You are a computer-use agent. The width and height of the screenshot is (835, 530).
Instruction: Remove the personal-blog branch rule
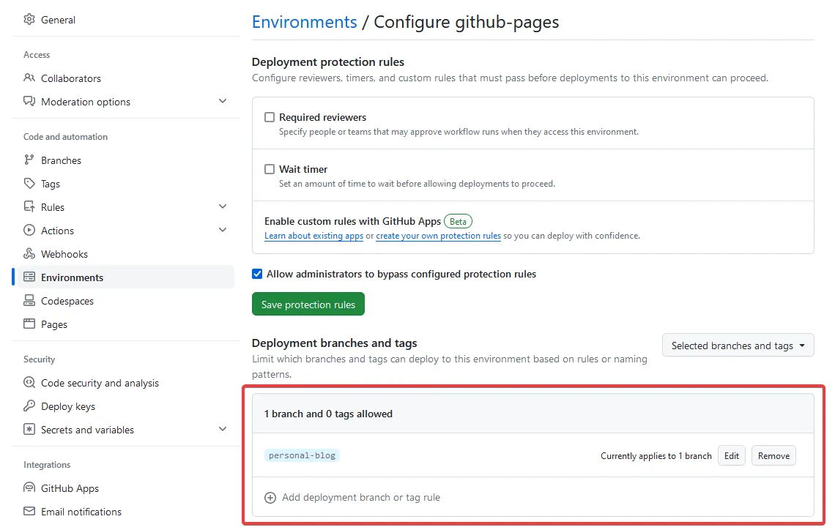pyautogui.click(x=773, y=455)
